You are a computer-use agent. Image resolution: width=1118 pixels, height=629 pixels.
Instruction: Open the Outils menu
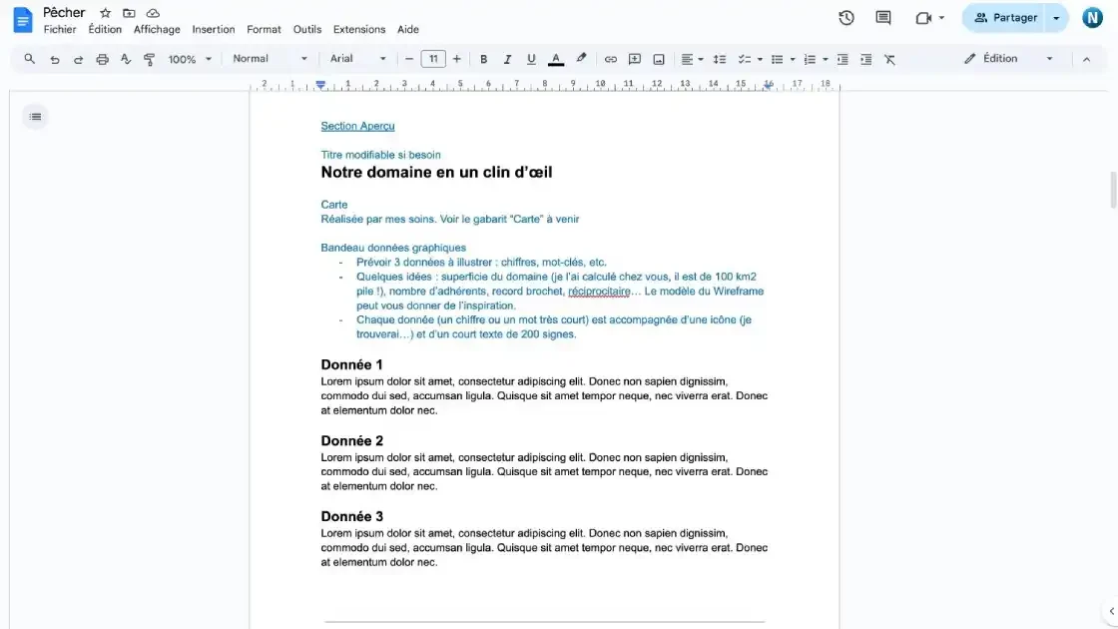(307, 29)
